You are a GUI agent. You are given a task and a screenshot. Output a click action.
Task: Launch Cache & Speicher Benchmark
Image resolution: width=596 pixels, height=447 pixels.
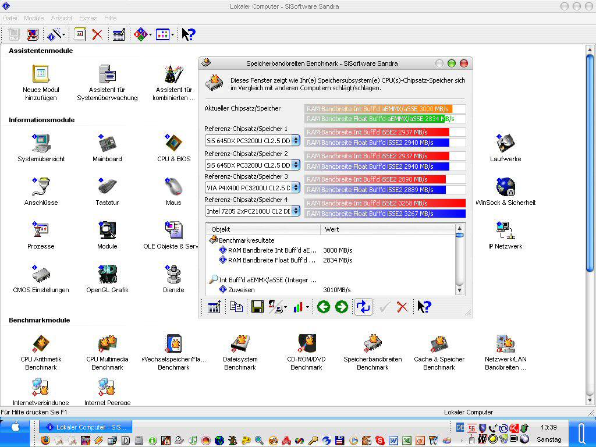(x=439, y=352)
